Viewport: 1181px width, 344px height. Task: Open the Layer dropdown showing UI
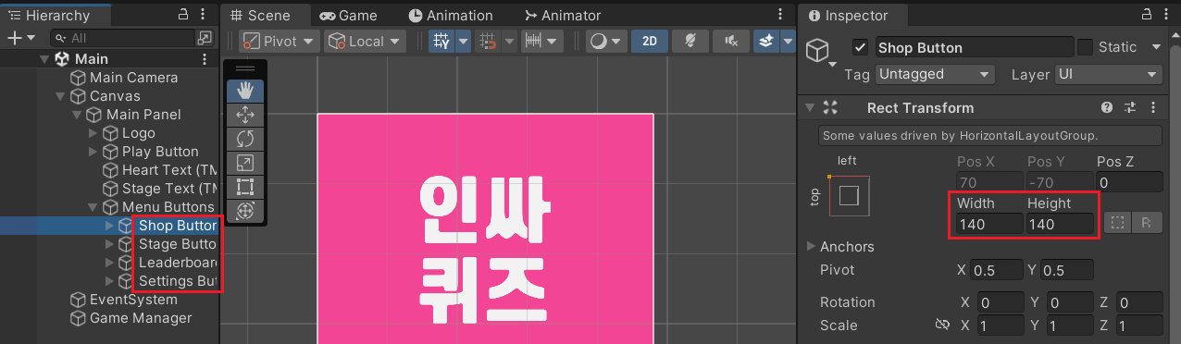tap(1109, 74)
